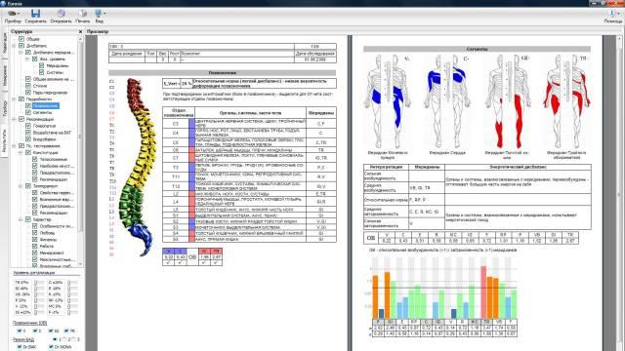Switch to the Результаты vertical tab
The height and width of the screenshot is (351, 625).
pyautogui.click(x=4, y=140)
